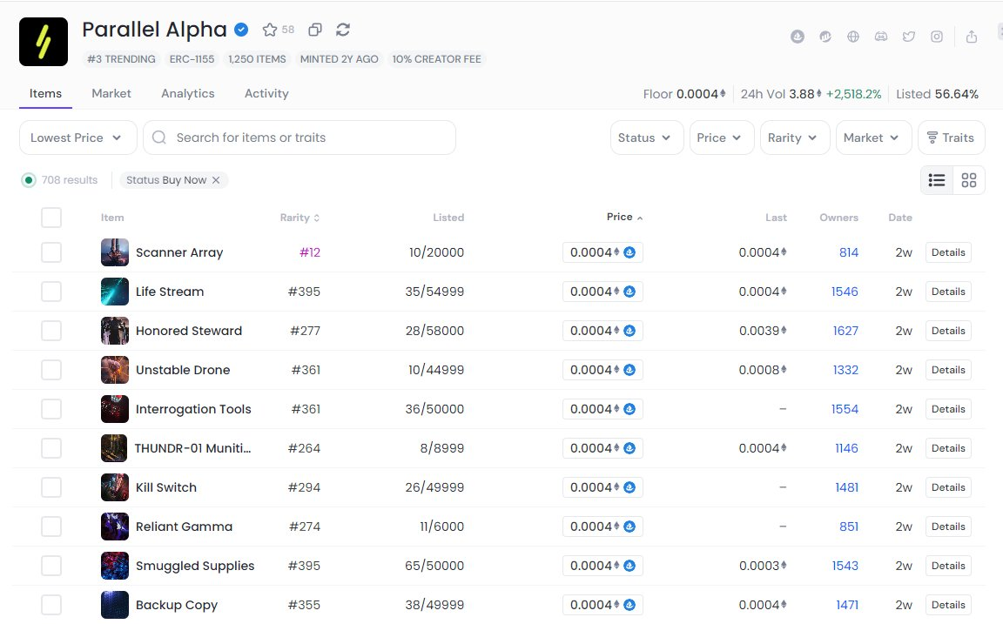Click the Twitter bird icon
Viewport: 1003px width, 624px height.
[909, 37]
